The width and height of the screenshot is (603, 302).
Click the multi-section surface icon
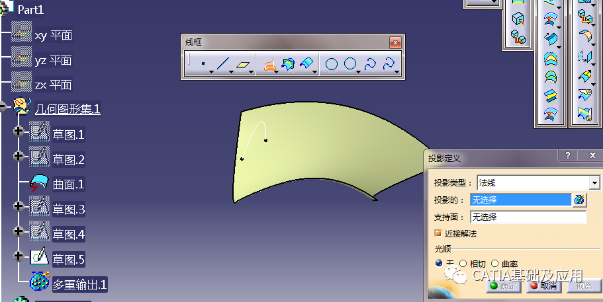click(x=551, y=77)
